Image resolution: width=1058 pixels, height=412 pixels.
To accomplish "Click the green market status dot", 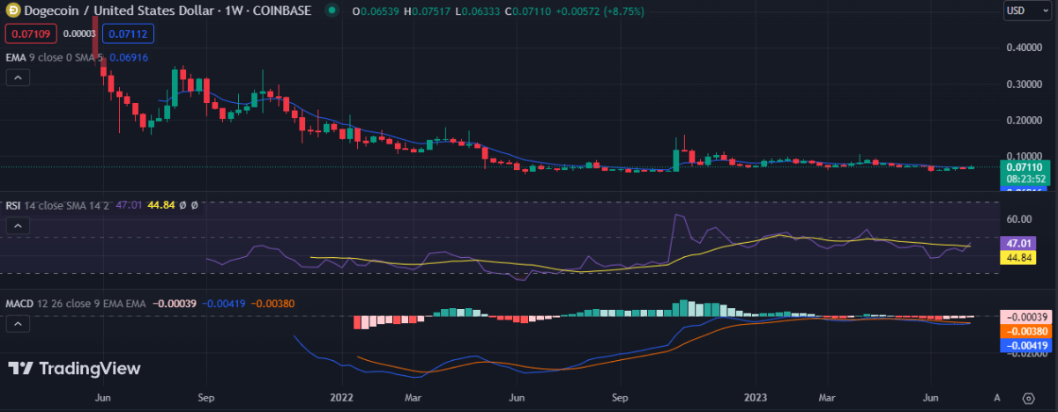I will [x=331, y=11].
